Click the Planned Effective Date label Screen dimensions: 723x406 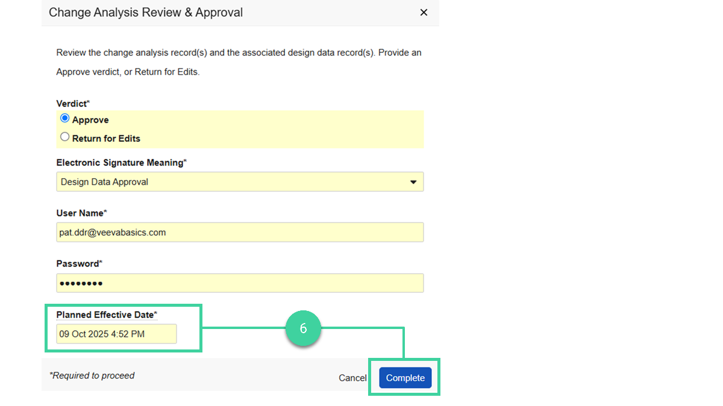point(106,314)
